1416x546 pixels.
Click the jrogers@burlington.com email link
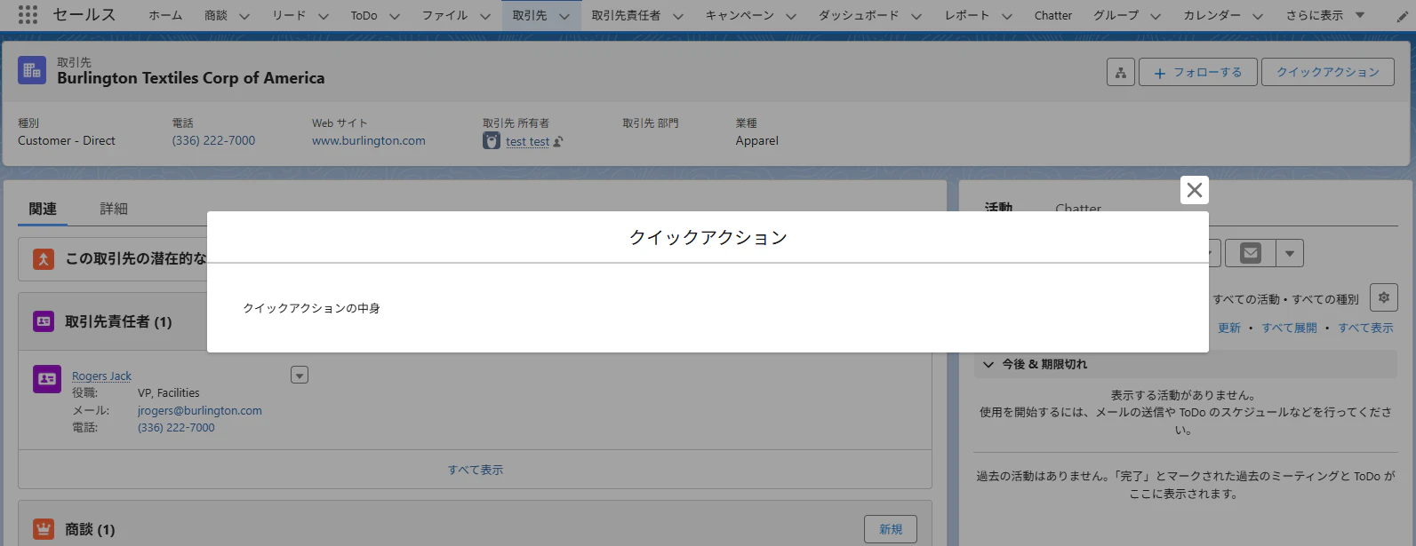pos(200,410)
